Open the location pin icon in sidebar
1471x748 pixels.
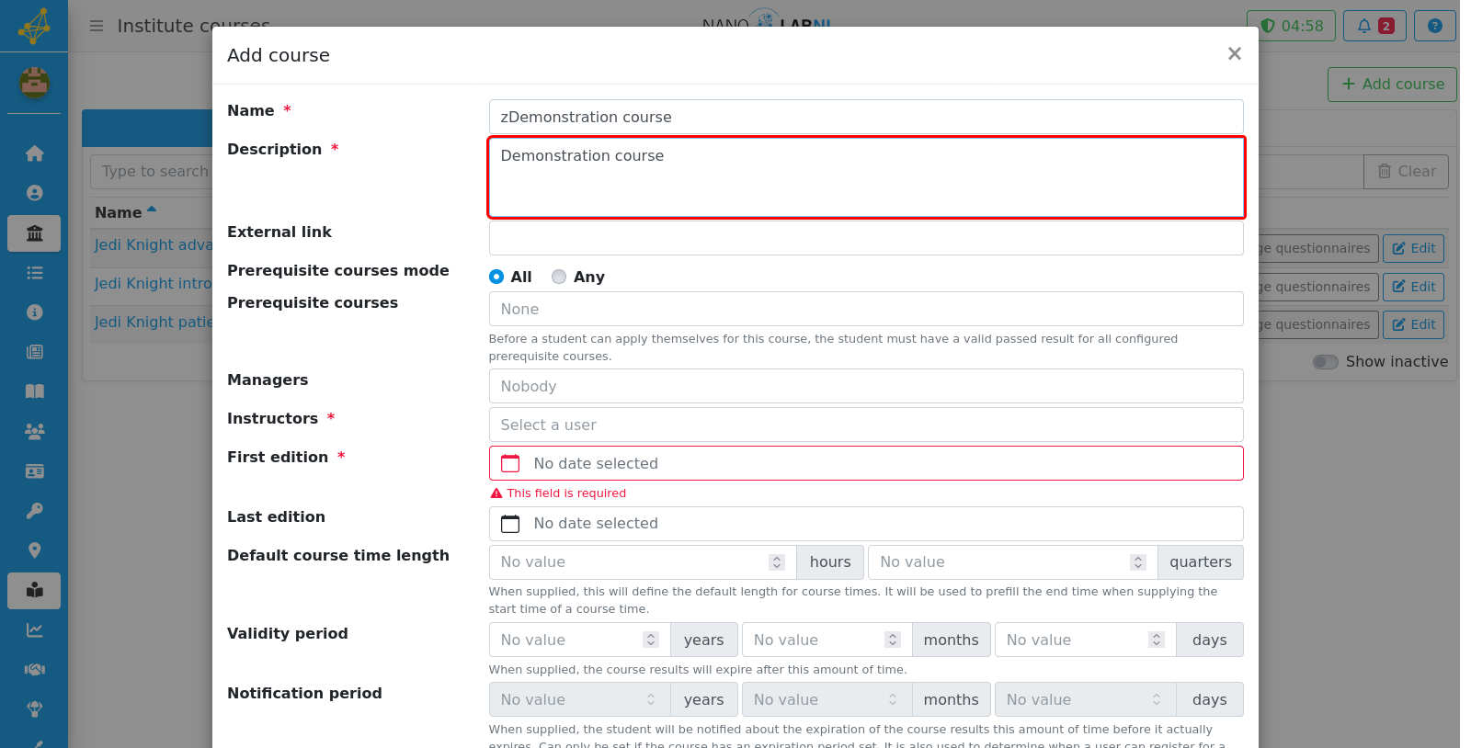point(34,550)
